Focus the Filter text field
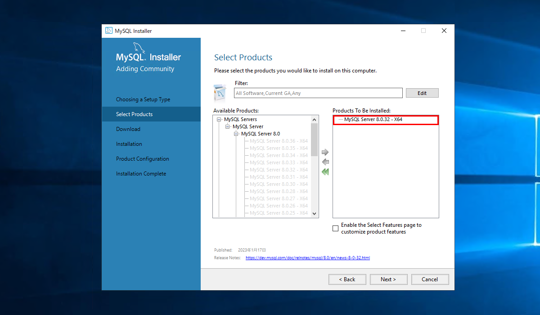This screenshot has height=315, width=540. tap(318, 93)
